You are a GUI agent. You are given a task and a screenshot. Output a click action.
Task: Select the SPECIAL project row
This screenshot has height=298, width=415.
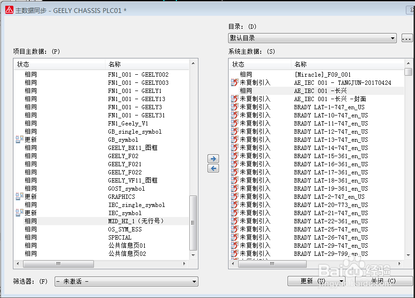pyautogui.click(x=102, y=238)
